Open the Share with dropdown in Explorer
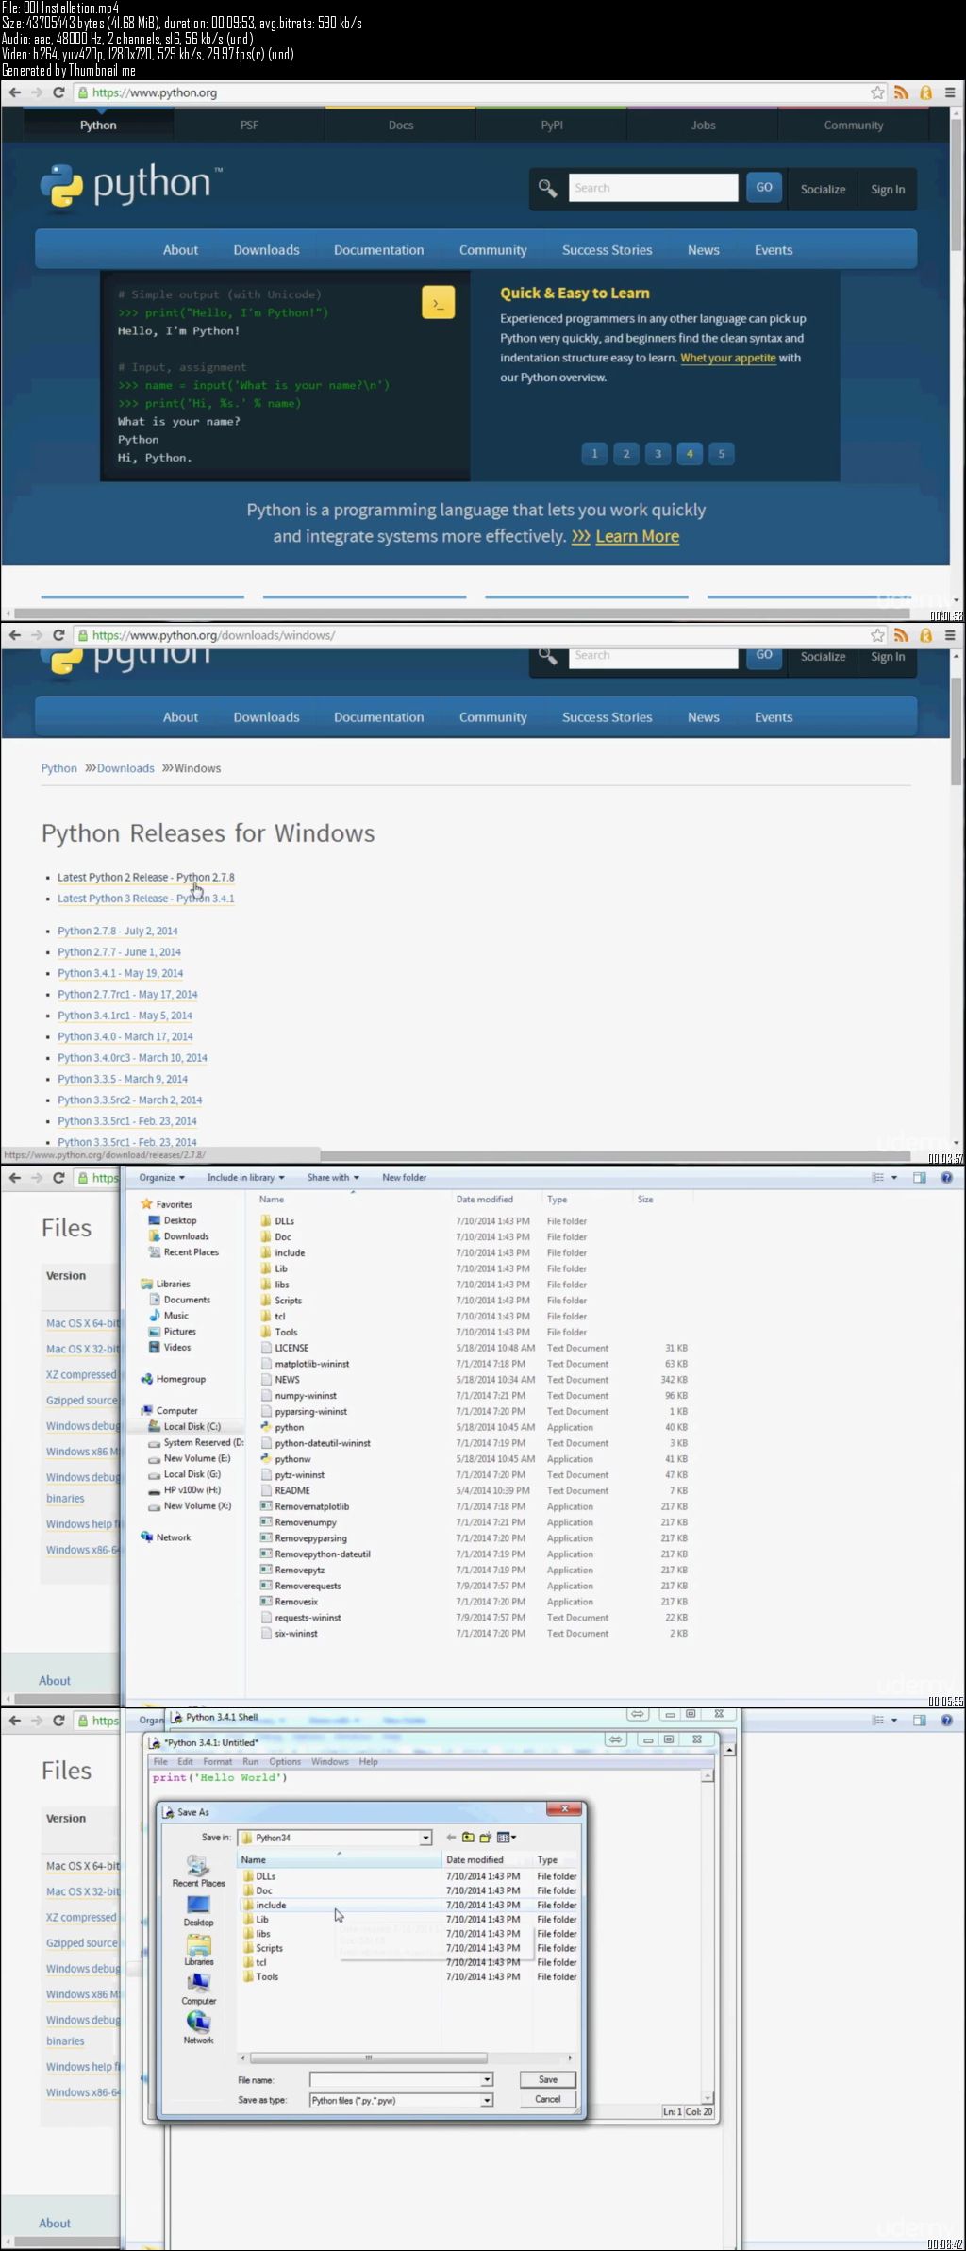 [x=332, y=1177]
